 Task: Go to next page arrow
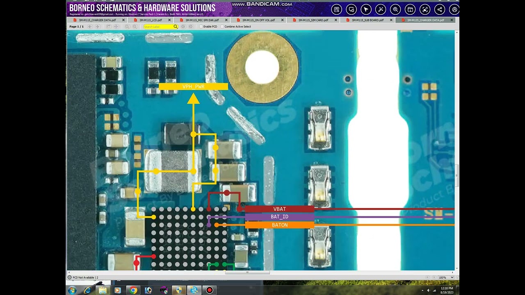tap(97, 27)
